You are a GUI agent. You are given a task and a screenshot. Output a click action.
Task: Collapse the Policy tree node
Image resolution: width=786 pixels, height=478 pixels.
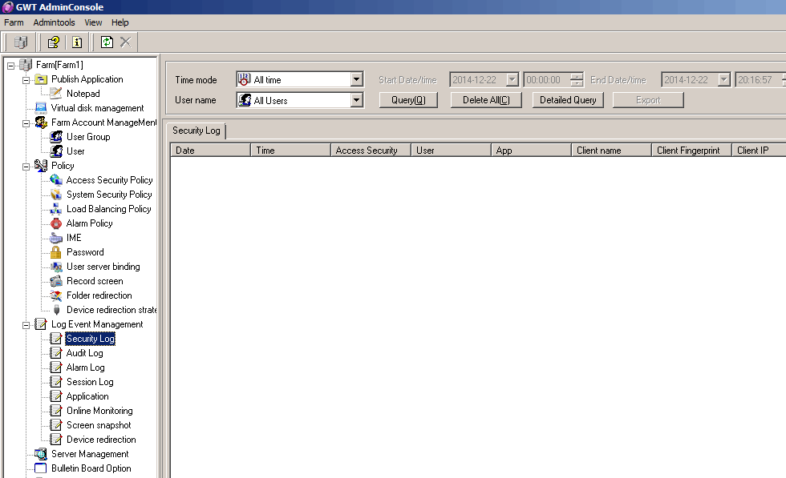pos(26,166)
